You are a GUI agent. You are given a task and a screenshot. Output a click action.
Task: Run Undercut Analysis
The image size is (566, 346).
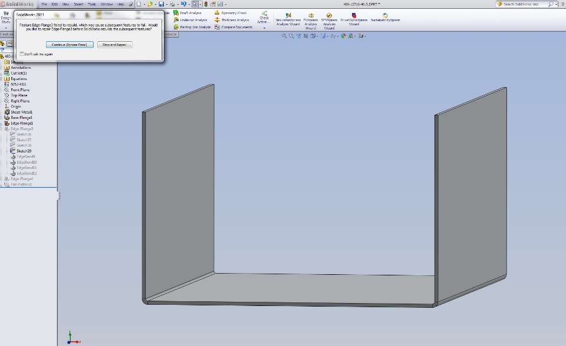(190, 20)
